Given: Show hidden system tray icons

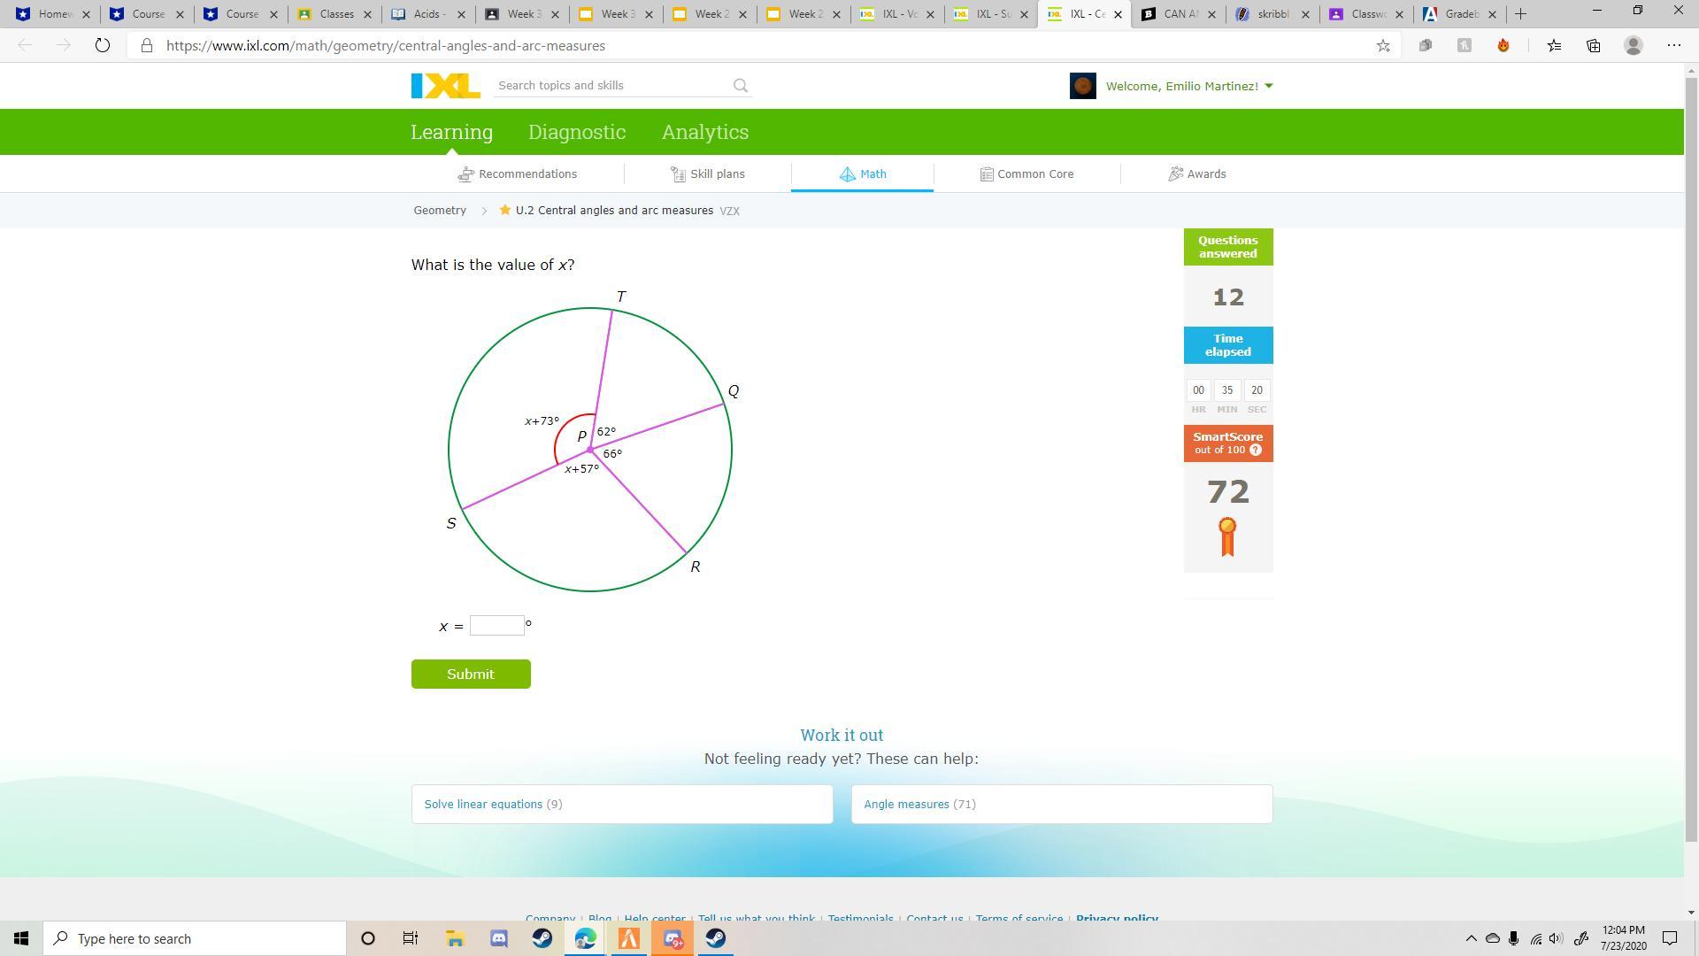Looking at the screenshot, I should [1471, 938].
